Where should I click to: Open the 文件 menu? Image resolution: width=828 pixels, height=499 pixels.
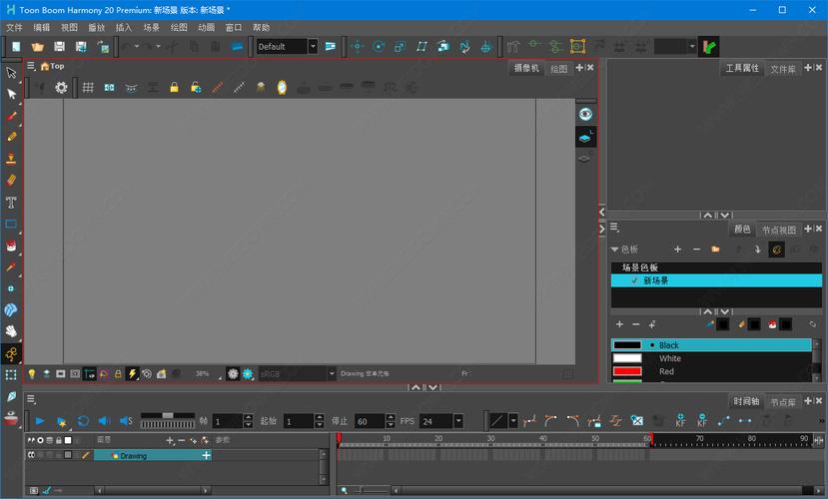14,28
